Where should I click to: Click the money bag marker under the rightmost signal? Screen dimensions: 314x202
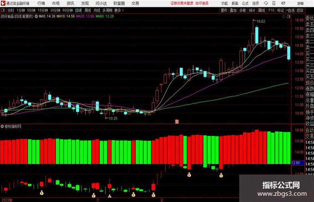221,175
